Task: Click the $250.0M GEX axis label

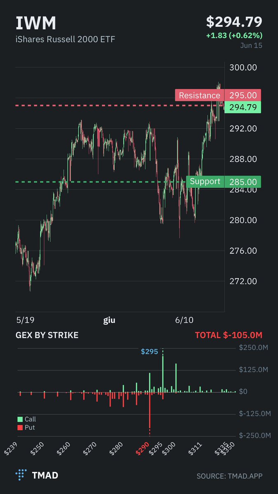Action: pos(254,347)
